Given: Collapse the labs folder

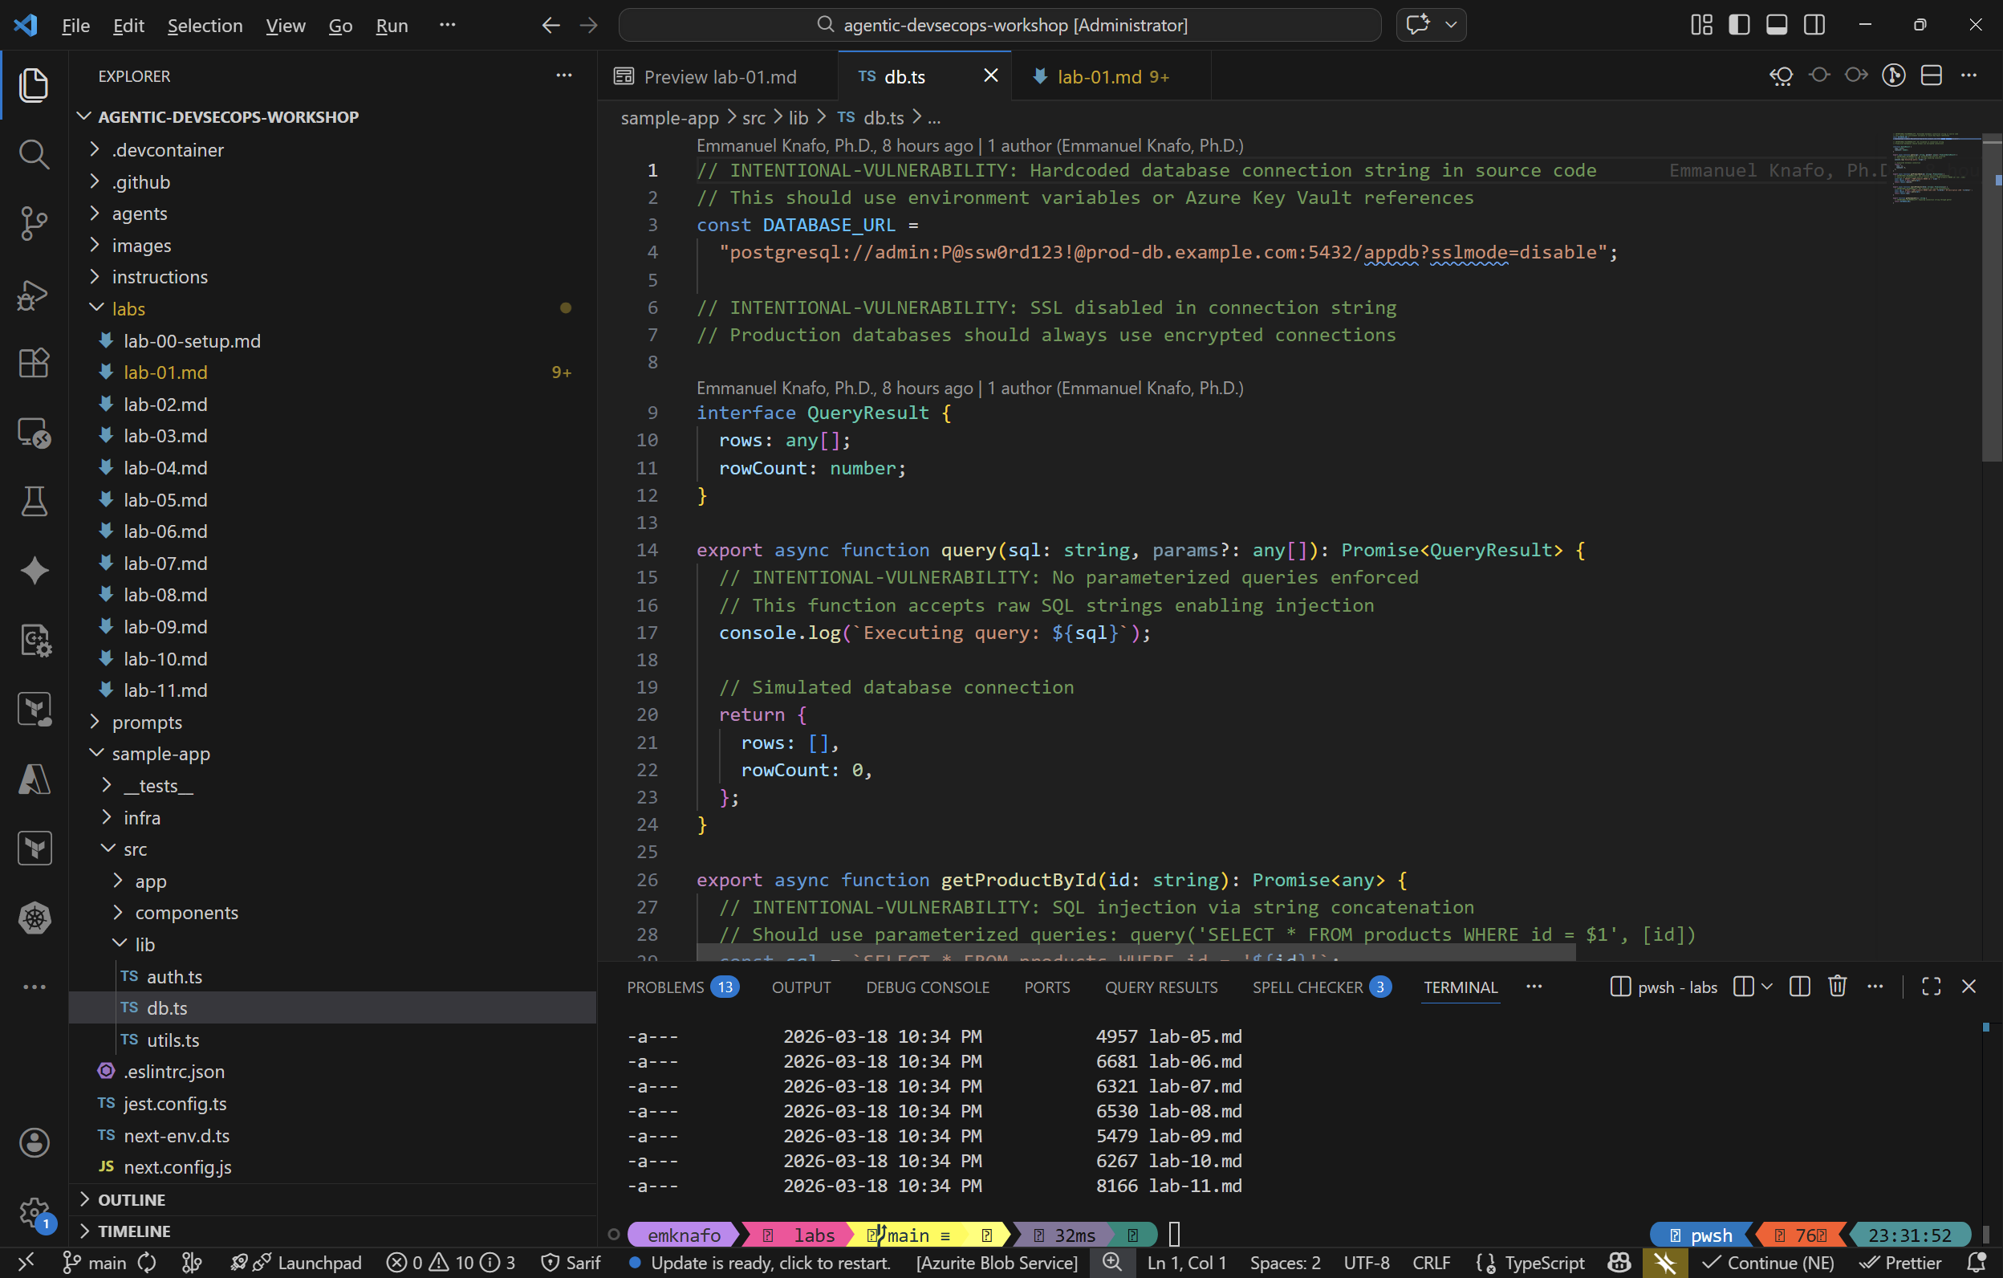Looking at the screenshot, I should point(129,307).
